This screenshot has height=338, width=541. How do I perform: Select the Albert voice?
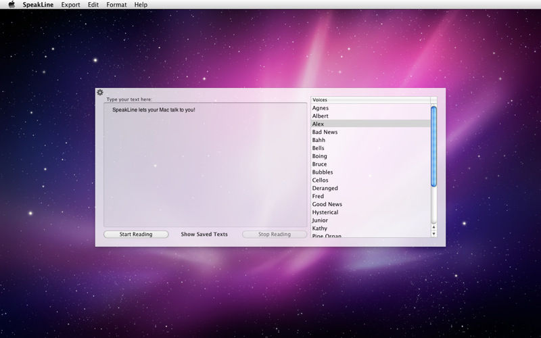click(x=371, y=116)
